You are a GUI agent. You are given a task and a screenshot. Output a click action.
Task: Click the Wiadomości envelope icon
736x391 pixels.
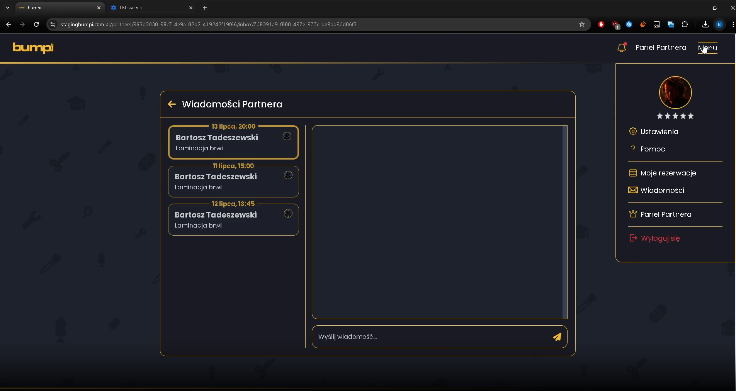633,190
